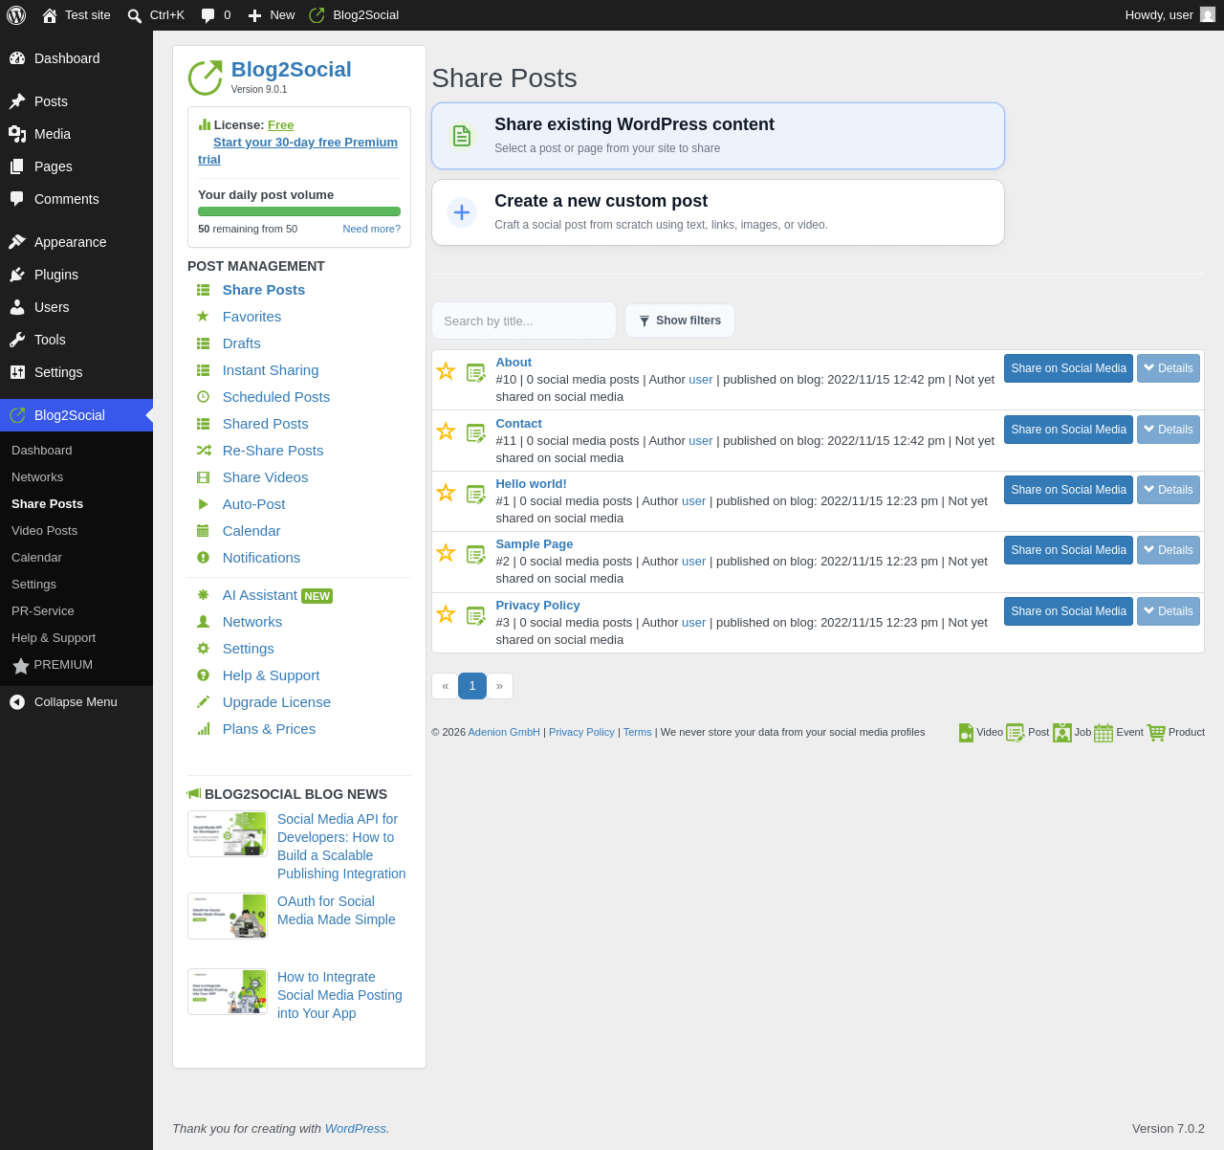Open the New content menu in the admin bar
This screenshot has width=1224, height=1150.
click(x=272, y=15)
